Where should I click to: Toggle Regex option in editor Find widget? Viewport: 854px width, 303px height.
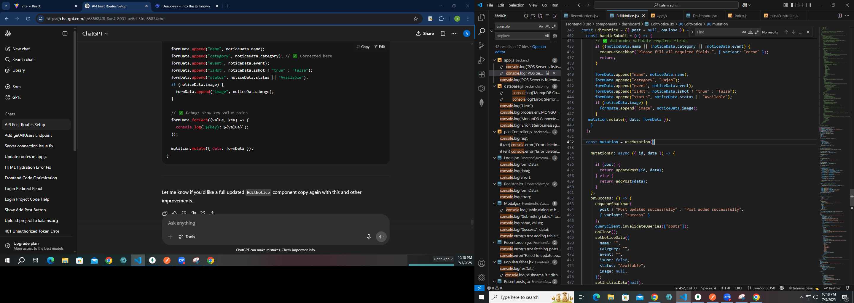(757, 32)
